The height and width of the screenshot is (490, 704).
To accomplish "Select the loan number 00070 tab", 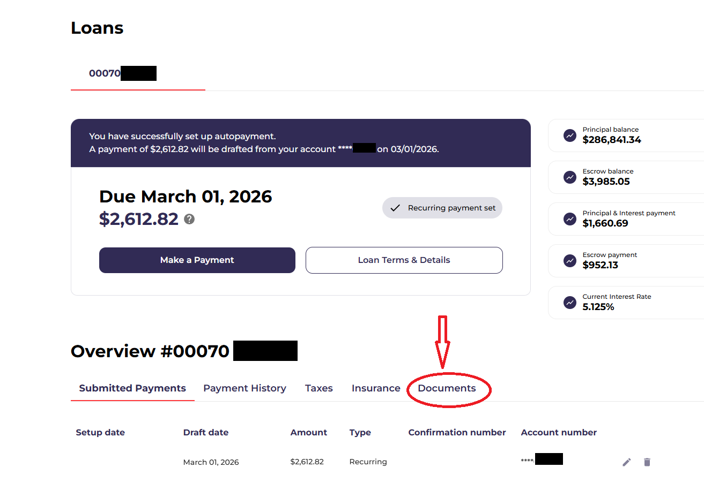I will click(122, 73).
